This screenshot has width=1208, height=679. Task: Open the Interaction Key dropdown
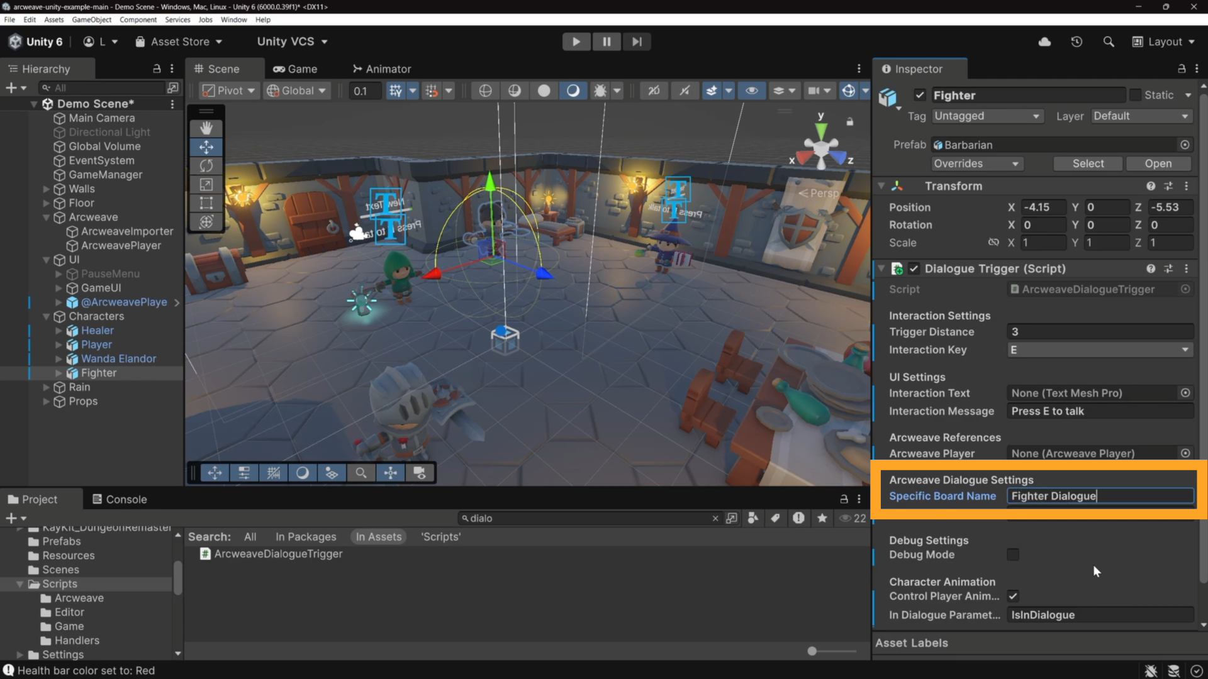pyautogui.click(x=1100, y=350)
